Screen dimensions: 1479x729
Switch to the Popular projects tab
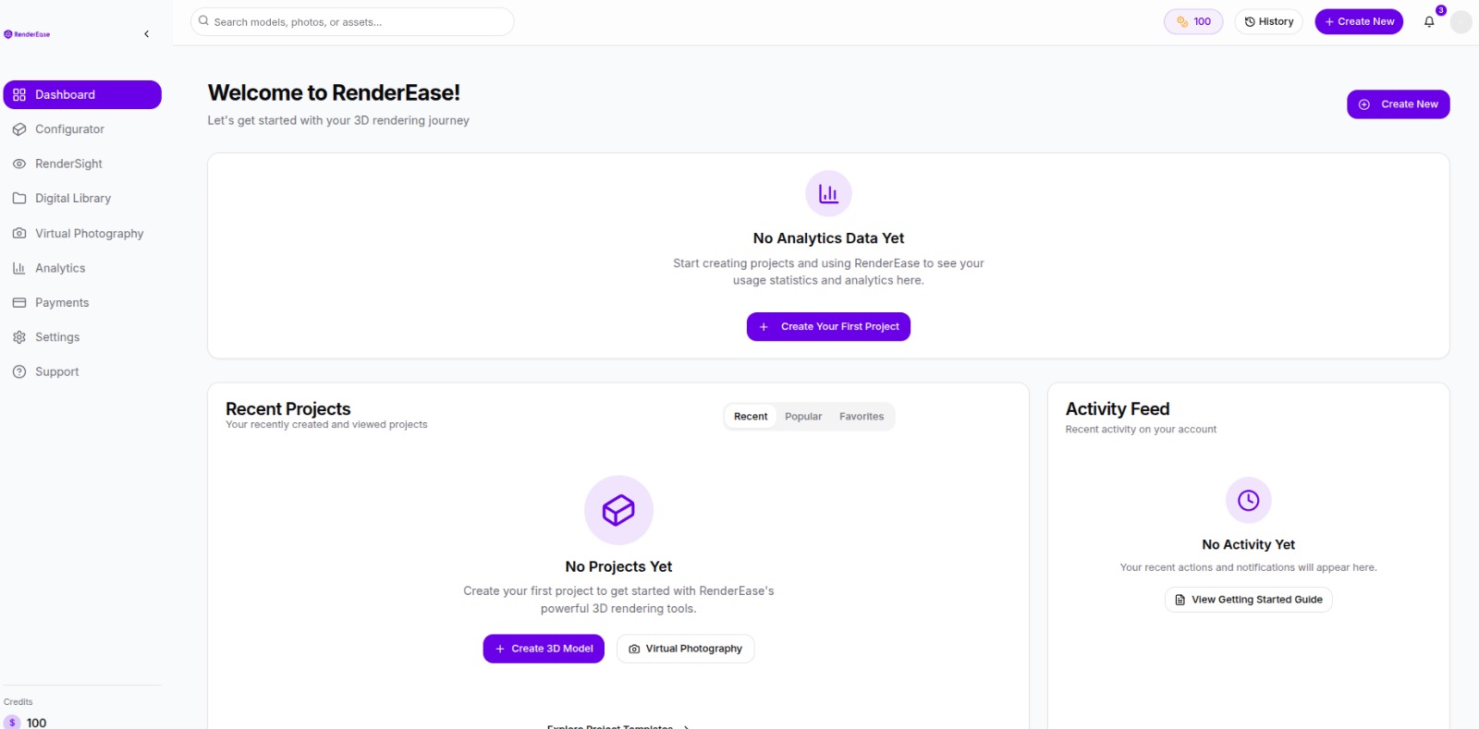tap(803, 417)
